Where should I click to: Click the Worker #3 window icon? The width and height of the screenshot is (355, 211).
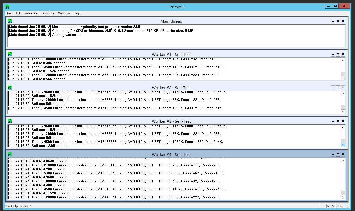click(10, 121)
